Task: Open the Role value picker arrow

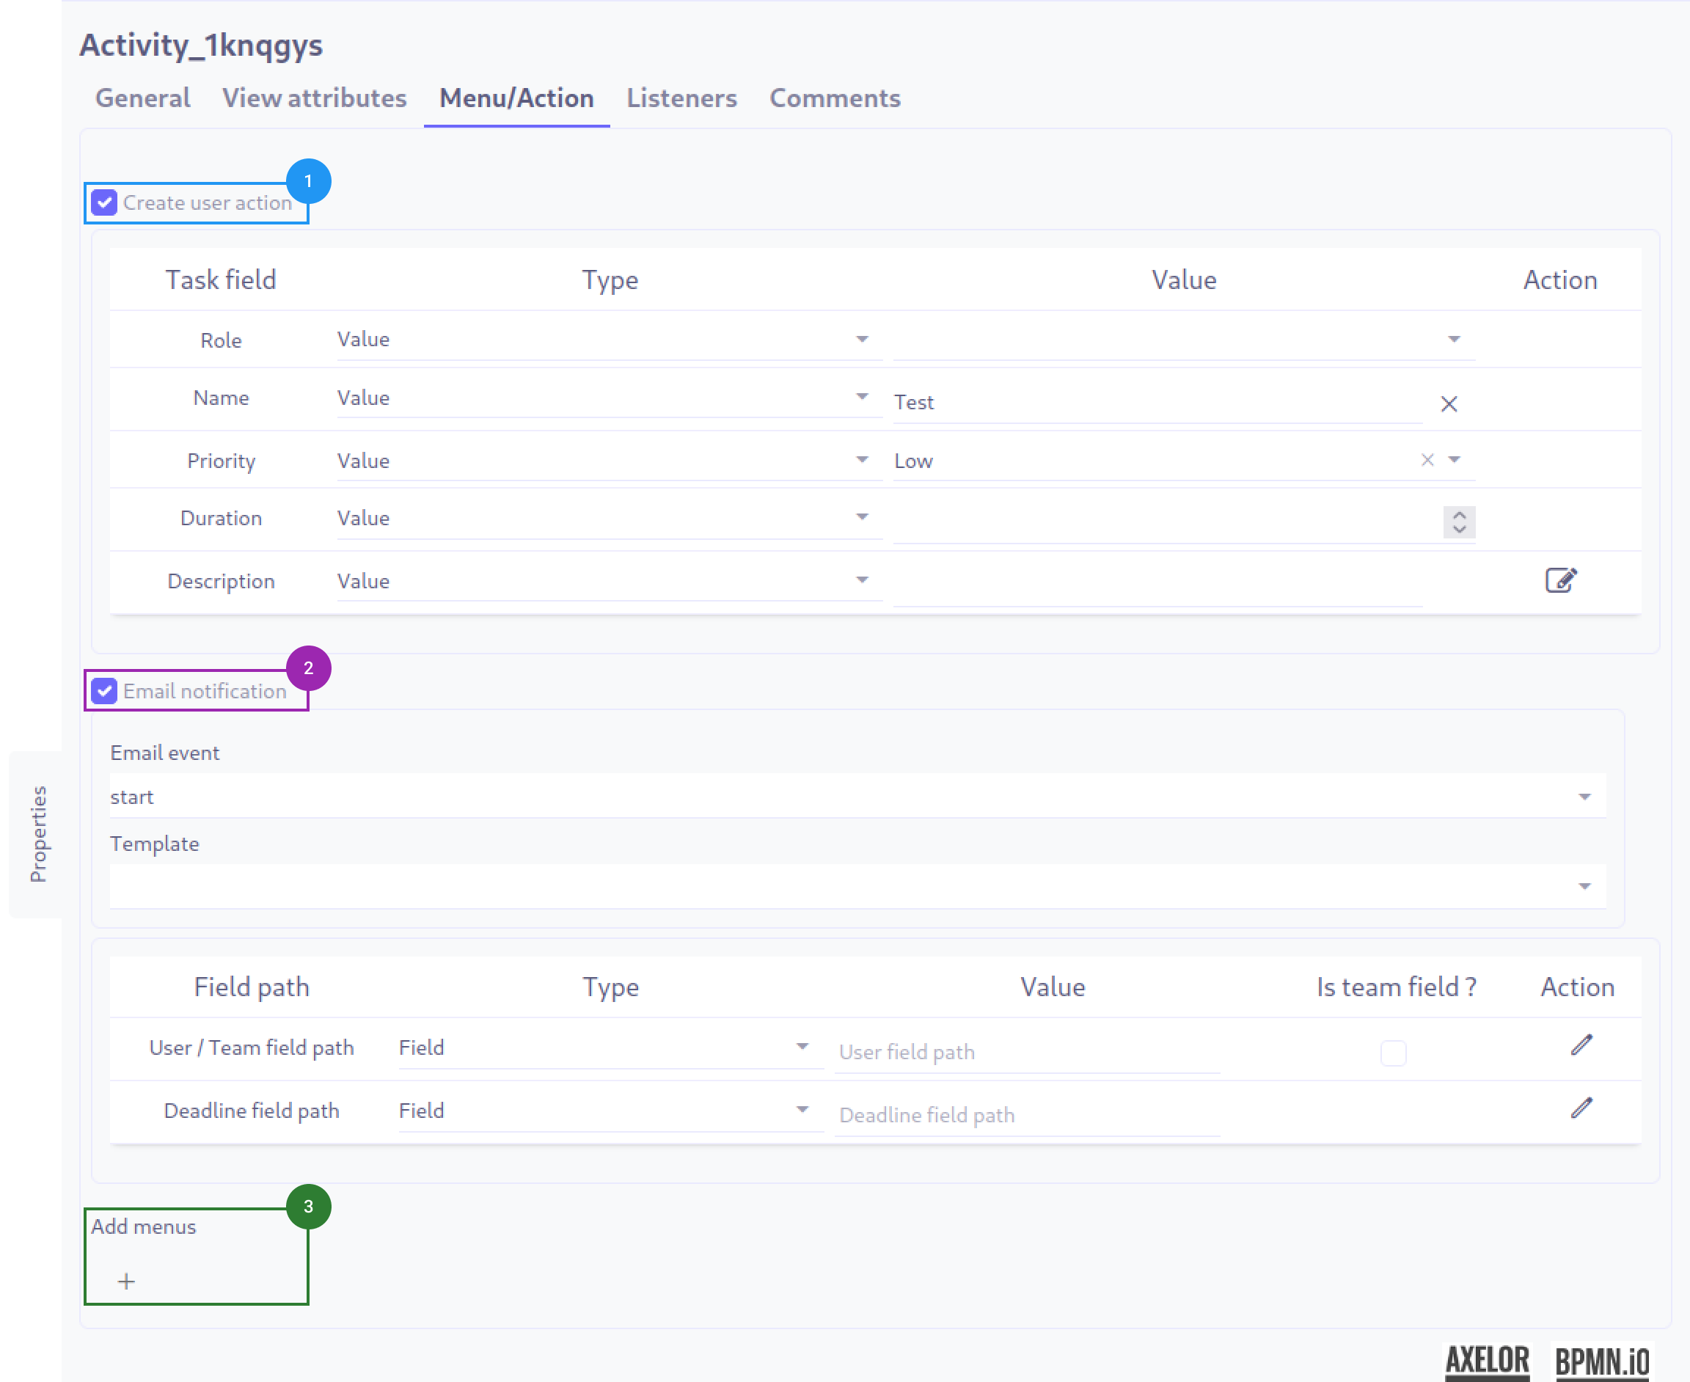Action: pyautogui.click(x=1455, y=338)
